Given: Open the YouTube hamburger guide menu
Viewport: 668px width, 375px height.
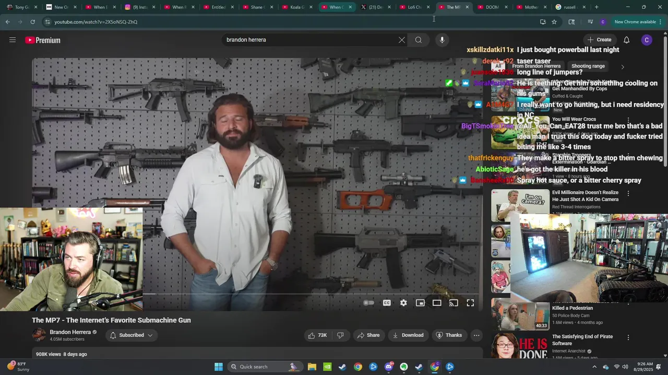Looking at the screenshot, I should click(12, 40).
